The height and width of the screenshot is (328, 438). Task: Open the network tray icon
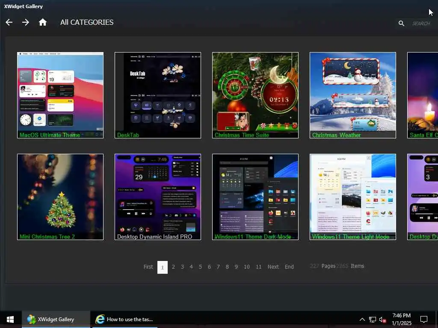373,319
